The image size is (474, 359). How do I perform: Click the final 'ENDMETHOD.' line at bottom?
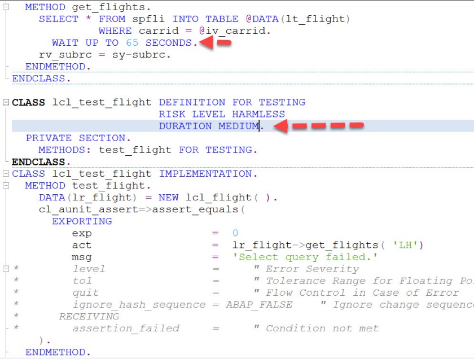tap(58, 352)
